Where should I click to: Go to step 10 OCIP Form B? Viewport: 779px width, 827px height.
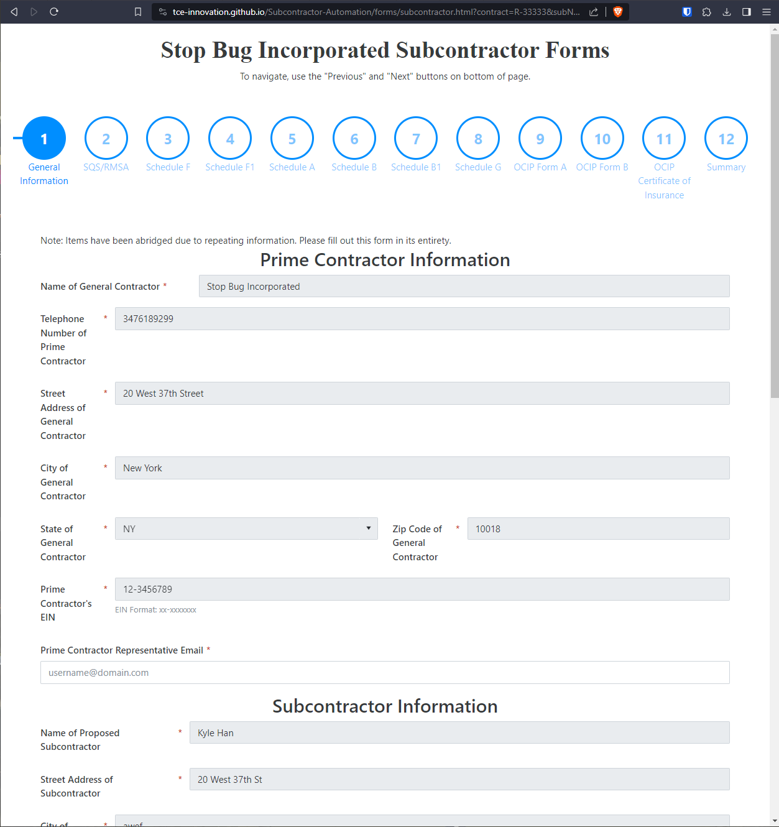click(x=602, y=138)
